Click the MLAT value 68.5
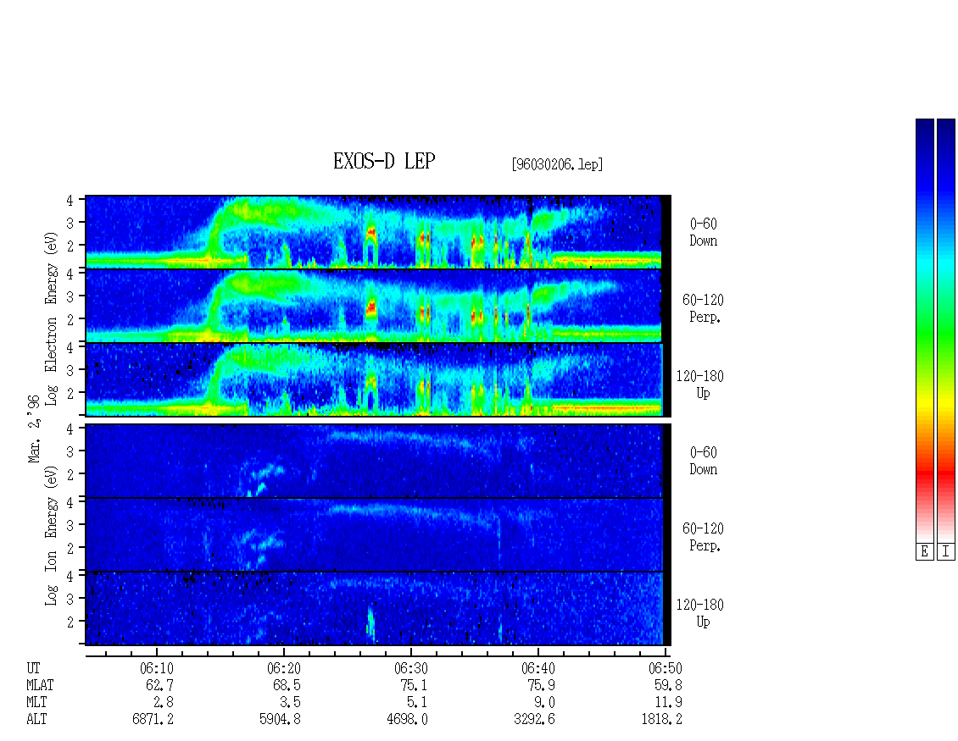The image size is (958, 741). point(287,685)
